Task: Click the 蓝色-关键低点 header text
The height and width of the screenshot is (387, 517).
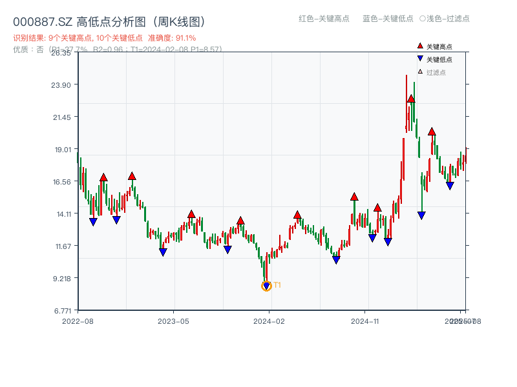Action: (388, 19)
